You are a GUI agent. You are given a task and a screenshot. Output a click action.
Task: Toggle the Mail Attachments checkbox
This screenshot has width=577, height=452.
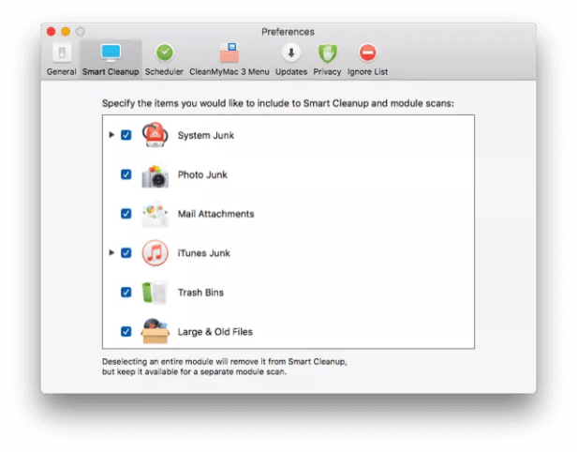(x=126, y=214)
